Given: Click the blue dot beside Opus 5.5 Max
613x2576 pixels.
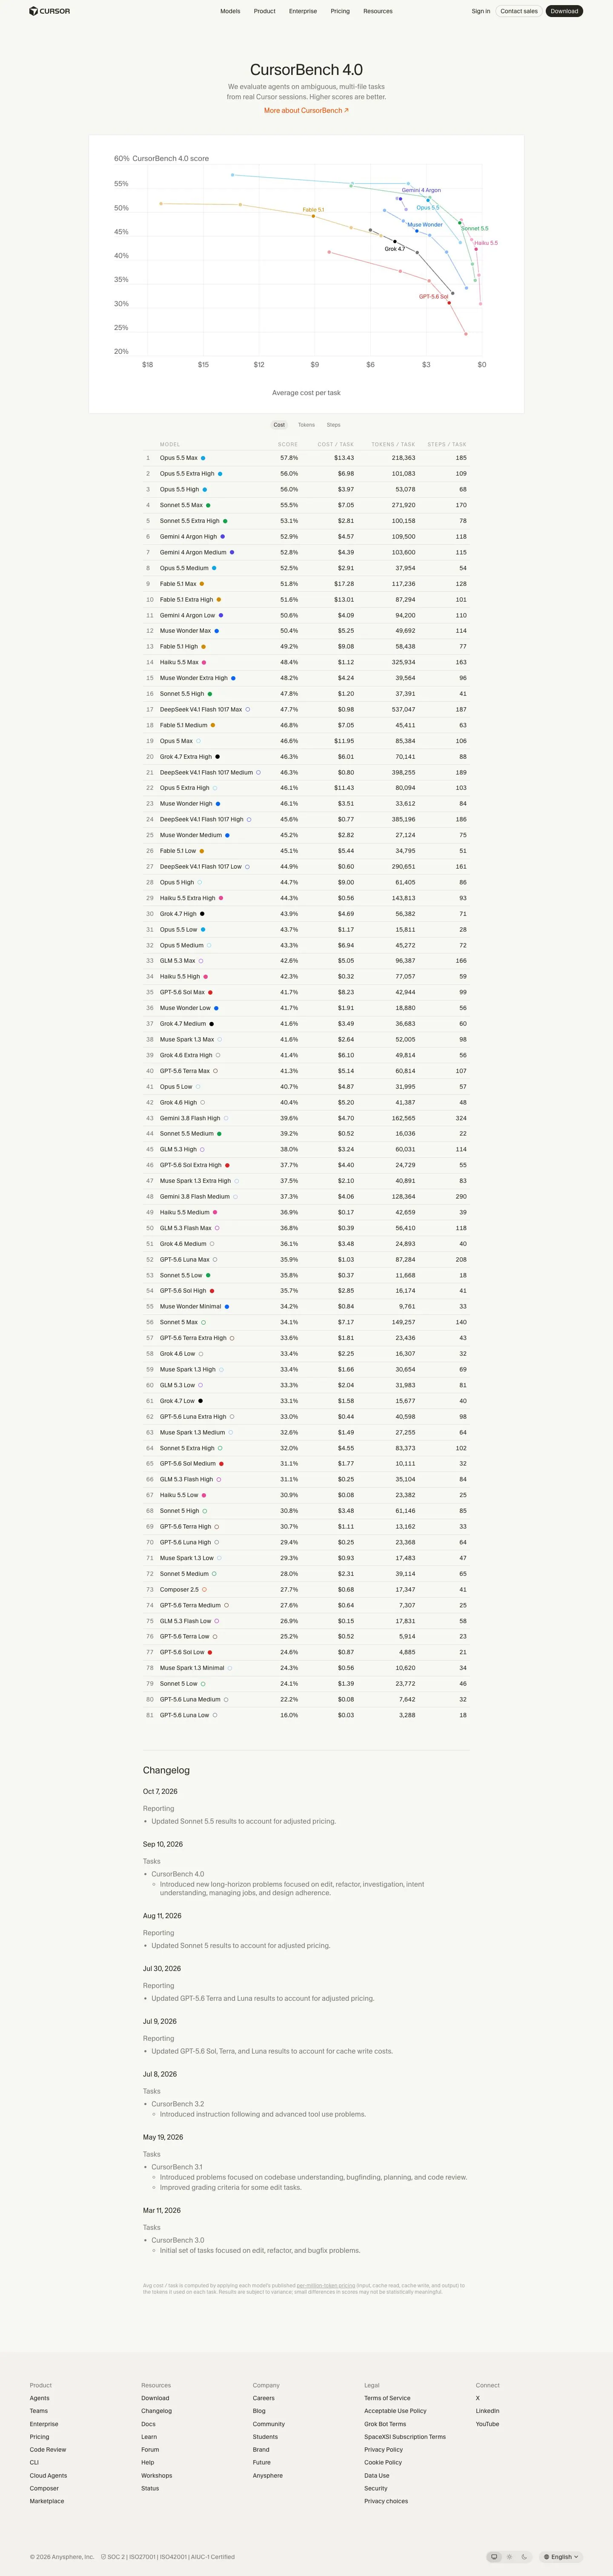Looking at the screenshot, I should pyautogui.click(x=203, y=458).
